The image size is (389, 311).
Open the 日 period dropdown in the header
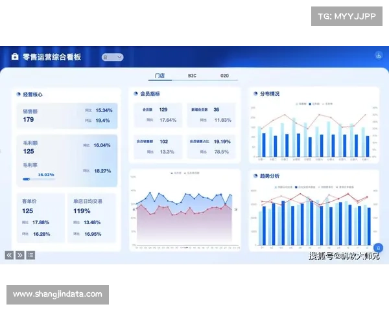pyautogui.click(x=112, y=57)
